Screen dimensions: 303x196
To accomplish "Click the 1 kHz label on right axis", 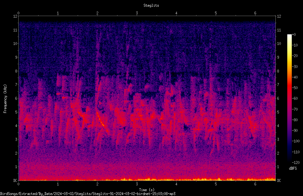I will pyautogui.click(x=278, y=167).
